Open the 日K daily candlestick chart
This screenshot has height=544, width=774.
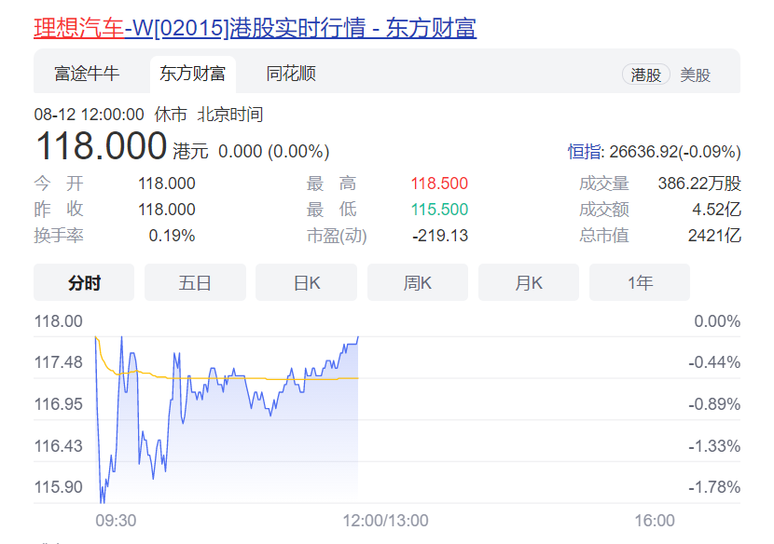307,282
